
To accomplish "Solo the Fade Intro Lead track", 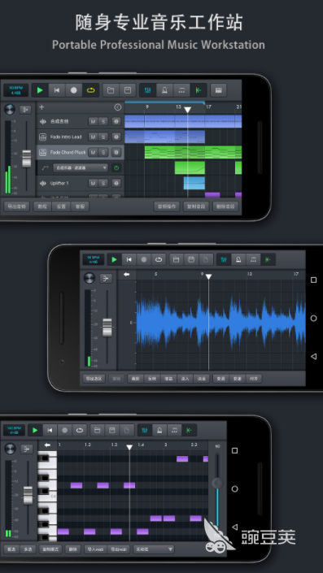I will tap(103, 137).
